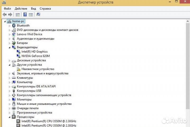
Task: Click the Контроллеры USB plug icon
Action: coord(14,91)
